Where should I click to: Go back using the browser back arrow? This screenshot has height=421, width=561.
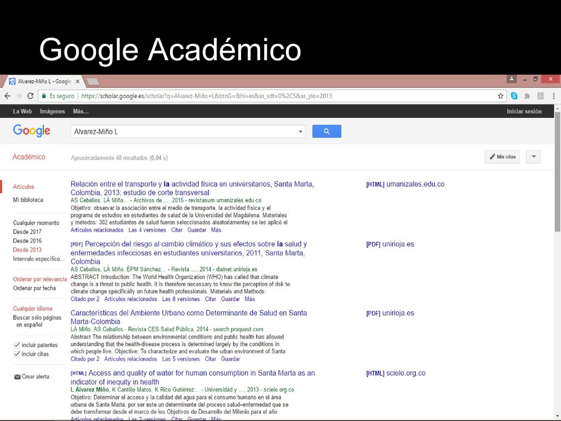click(x=8, y=96)
